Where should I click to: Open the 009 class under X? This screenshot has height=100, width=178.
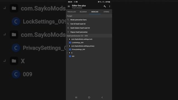tap(89, 56)
